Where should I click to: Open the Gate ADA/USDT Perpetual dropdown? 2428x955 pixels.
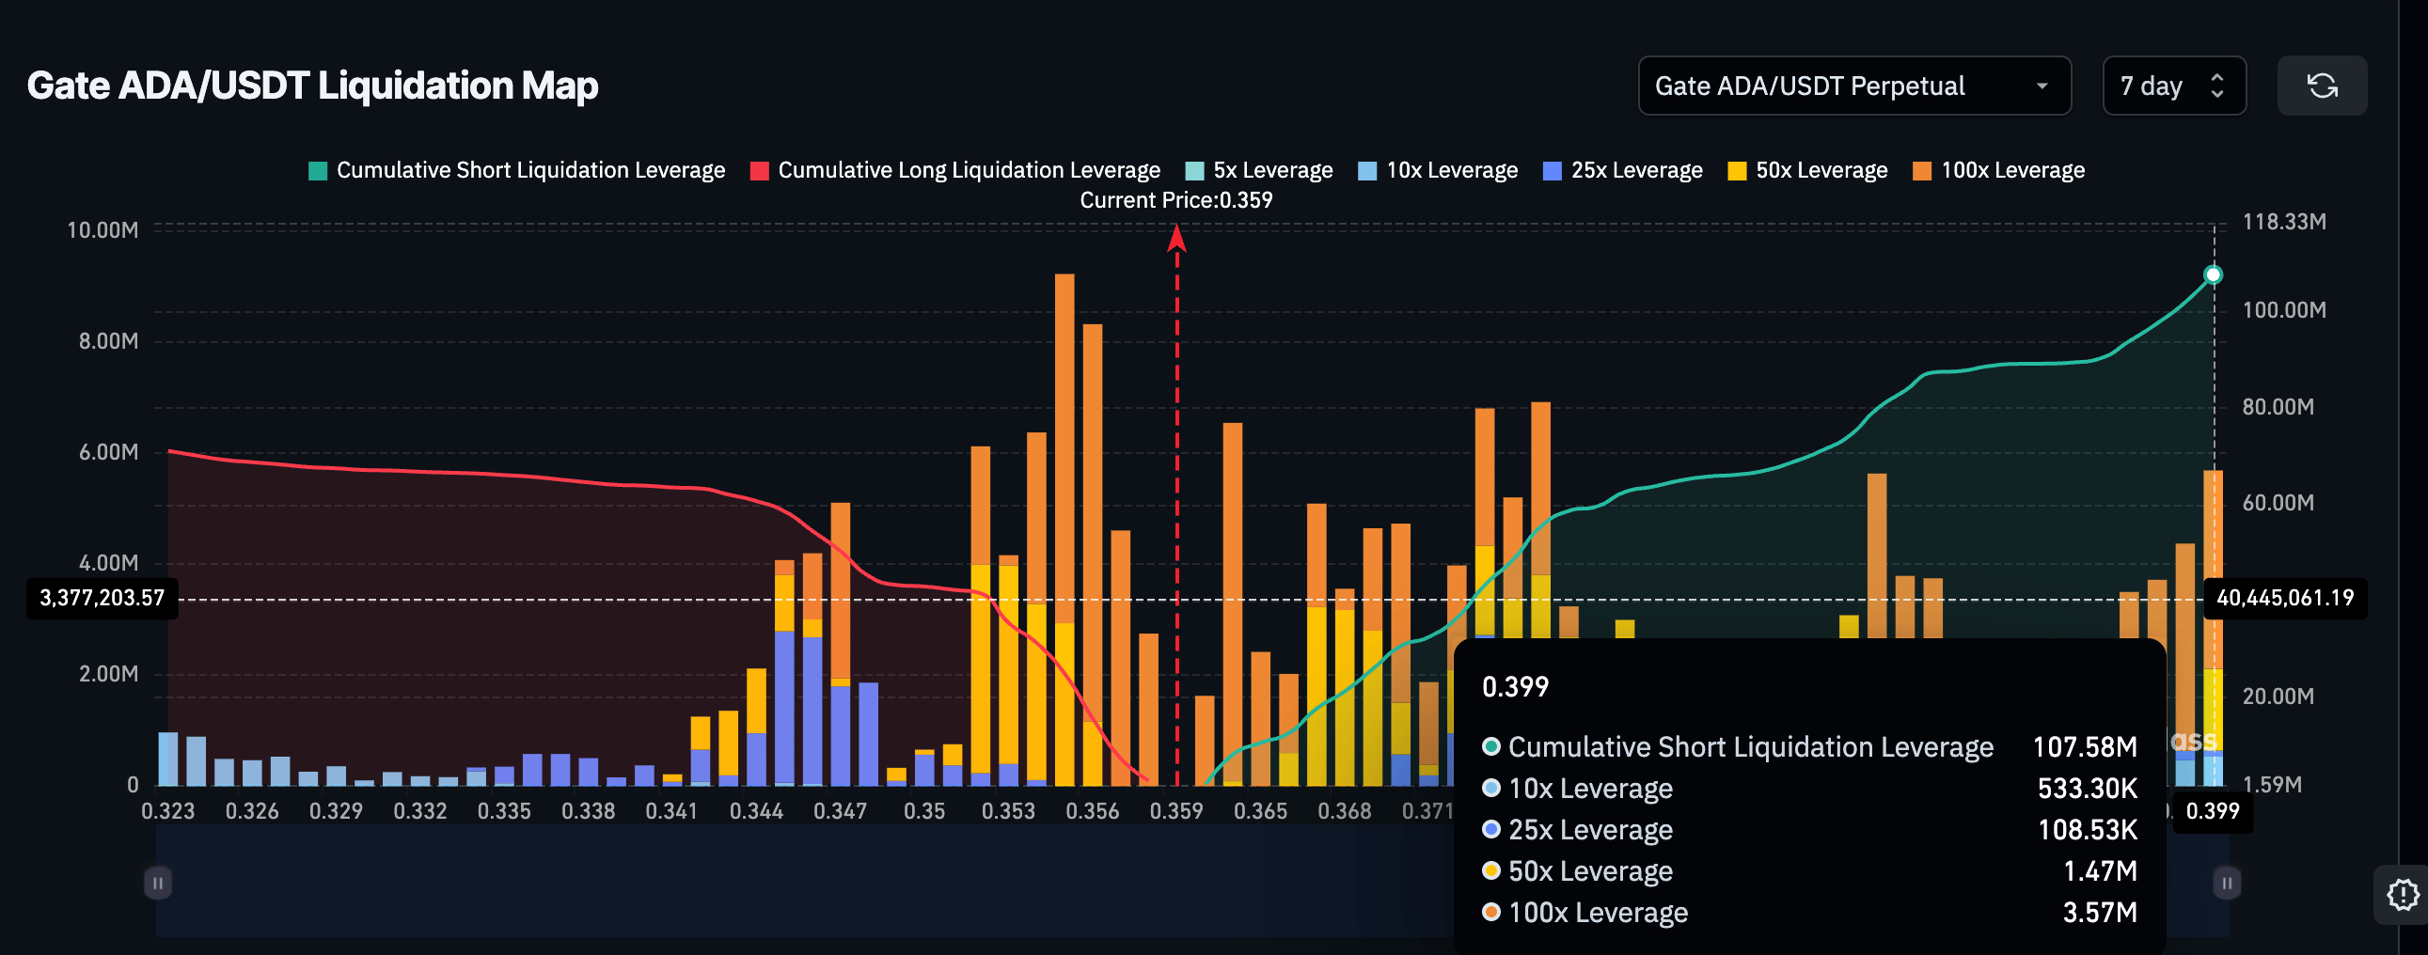click(1853, 86)
